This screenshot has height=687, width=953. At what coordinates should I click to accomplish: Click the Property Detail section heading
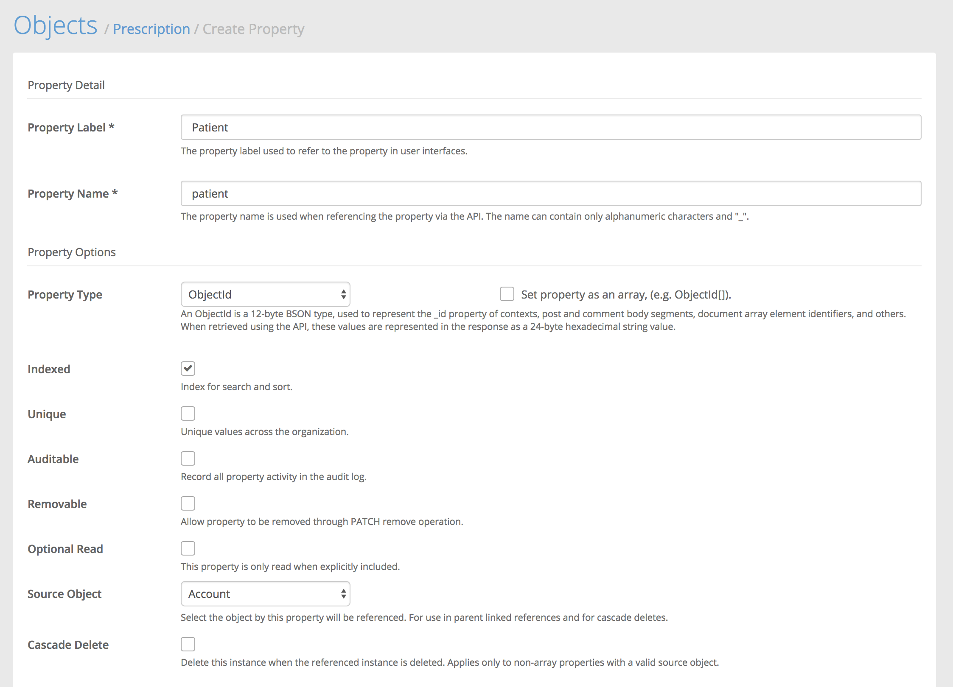pyautogui.click(x=66, y=85)
